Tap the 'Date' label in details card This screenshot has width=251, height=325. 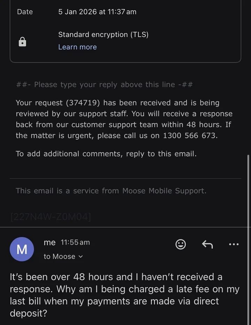tap(25, 12)
